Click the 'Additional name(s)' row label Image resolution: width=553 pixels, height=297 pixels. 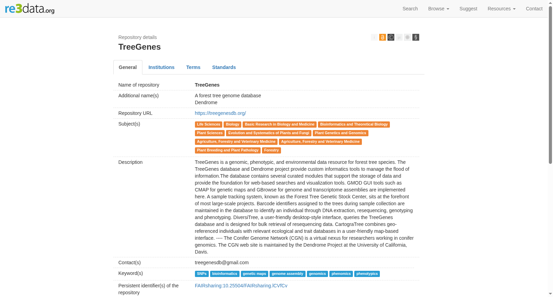point(139,96)
